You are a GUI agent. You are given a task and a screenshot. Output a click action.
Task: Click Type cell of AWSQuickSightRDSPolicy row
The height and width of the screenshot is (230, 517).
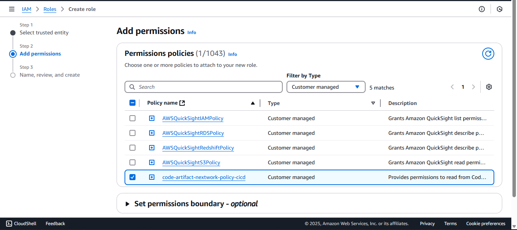click(x=291, y=133)
